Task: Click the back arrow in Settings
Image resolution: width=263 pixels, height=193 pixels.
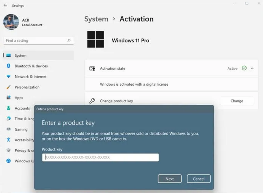Action: 6,5
